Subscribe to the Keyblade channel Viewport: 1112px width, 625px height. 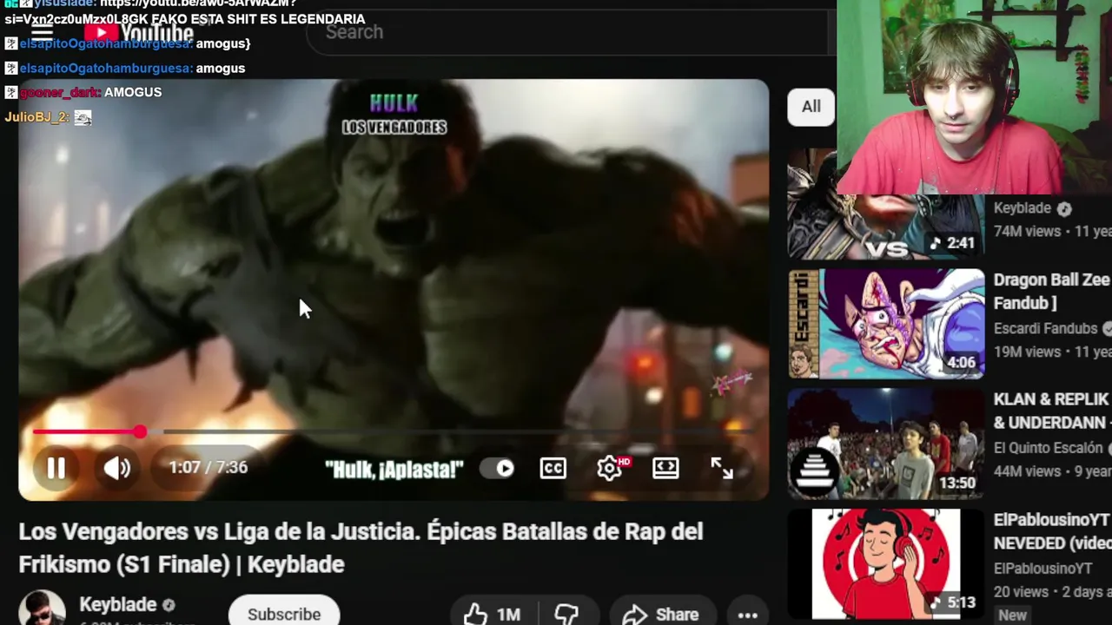pos(284,613)
